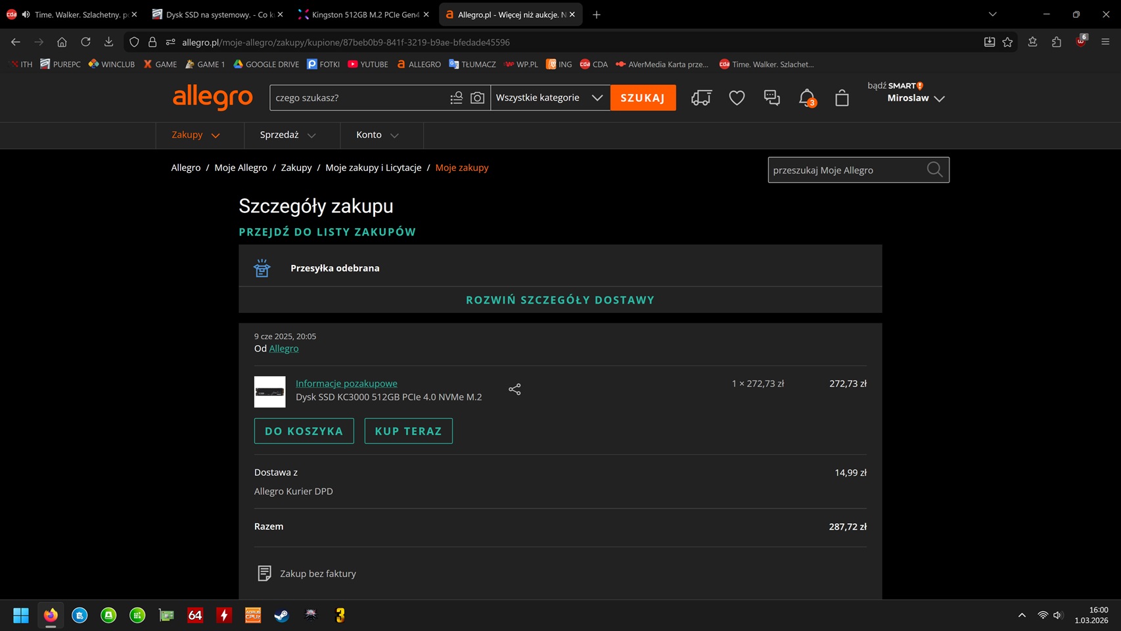Click Moje Allegro breadcrumb
Viewport: 1121px width, 631px height.
[240, 168]
